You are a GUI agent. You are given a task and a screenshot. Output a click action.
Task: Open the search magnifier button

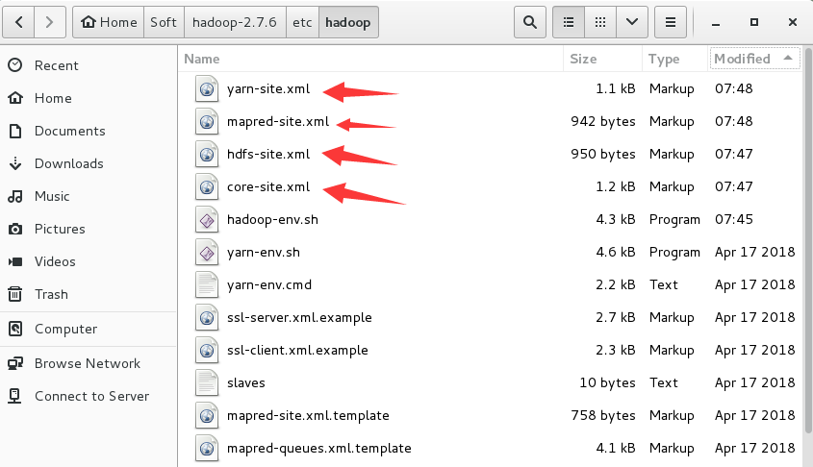click(530, 22)
